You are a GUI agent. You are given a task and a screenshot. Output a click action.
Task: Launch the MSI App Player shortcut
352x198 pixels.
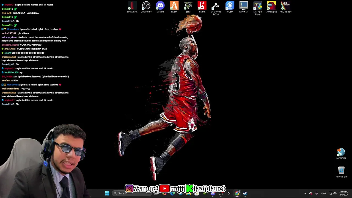(258, 8)
